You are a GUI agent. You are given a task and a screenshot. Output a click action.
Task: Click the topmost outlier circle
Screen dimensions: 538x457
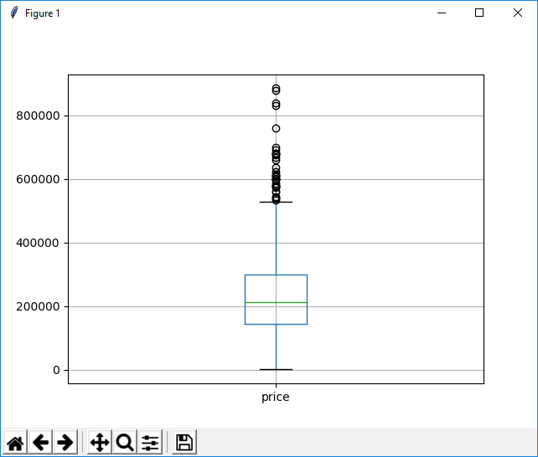(276, 88)
